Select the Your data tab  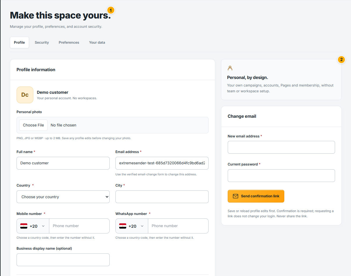(97, 43)
